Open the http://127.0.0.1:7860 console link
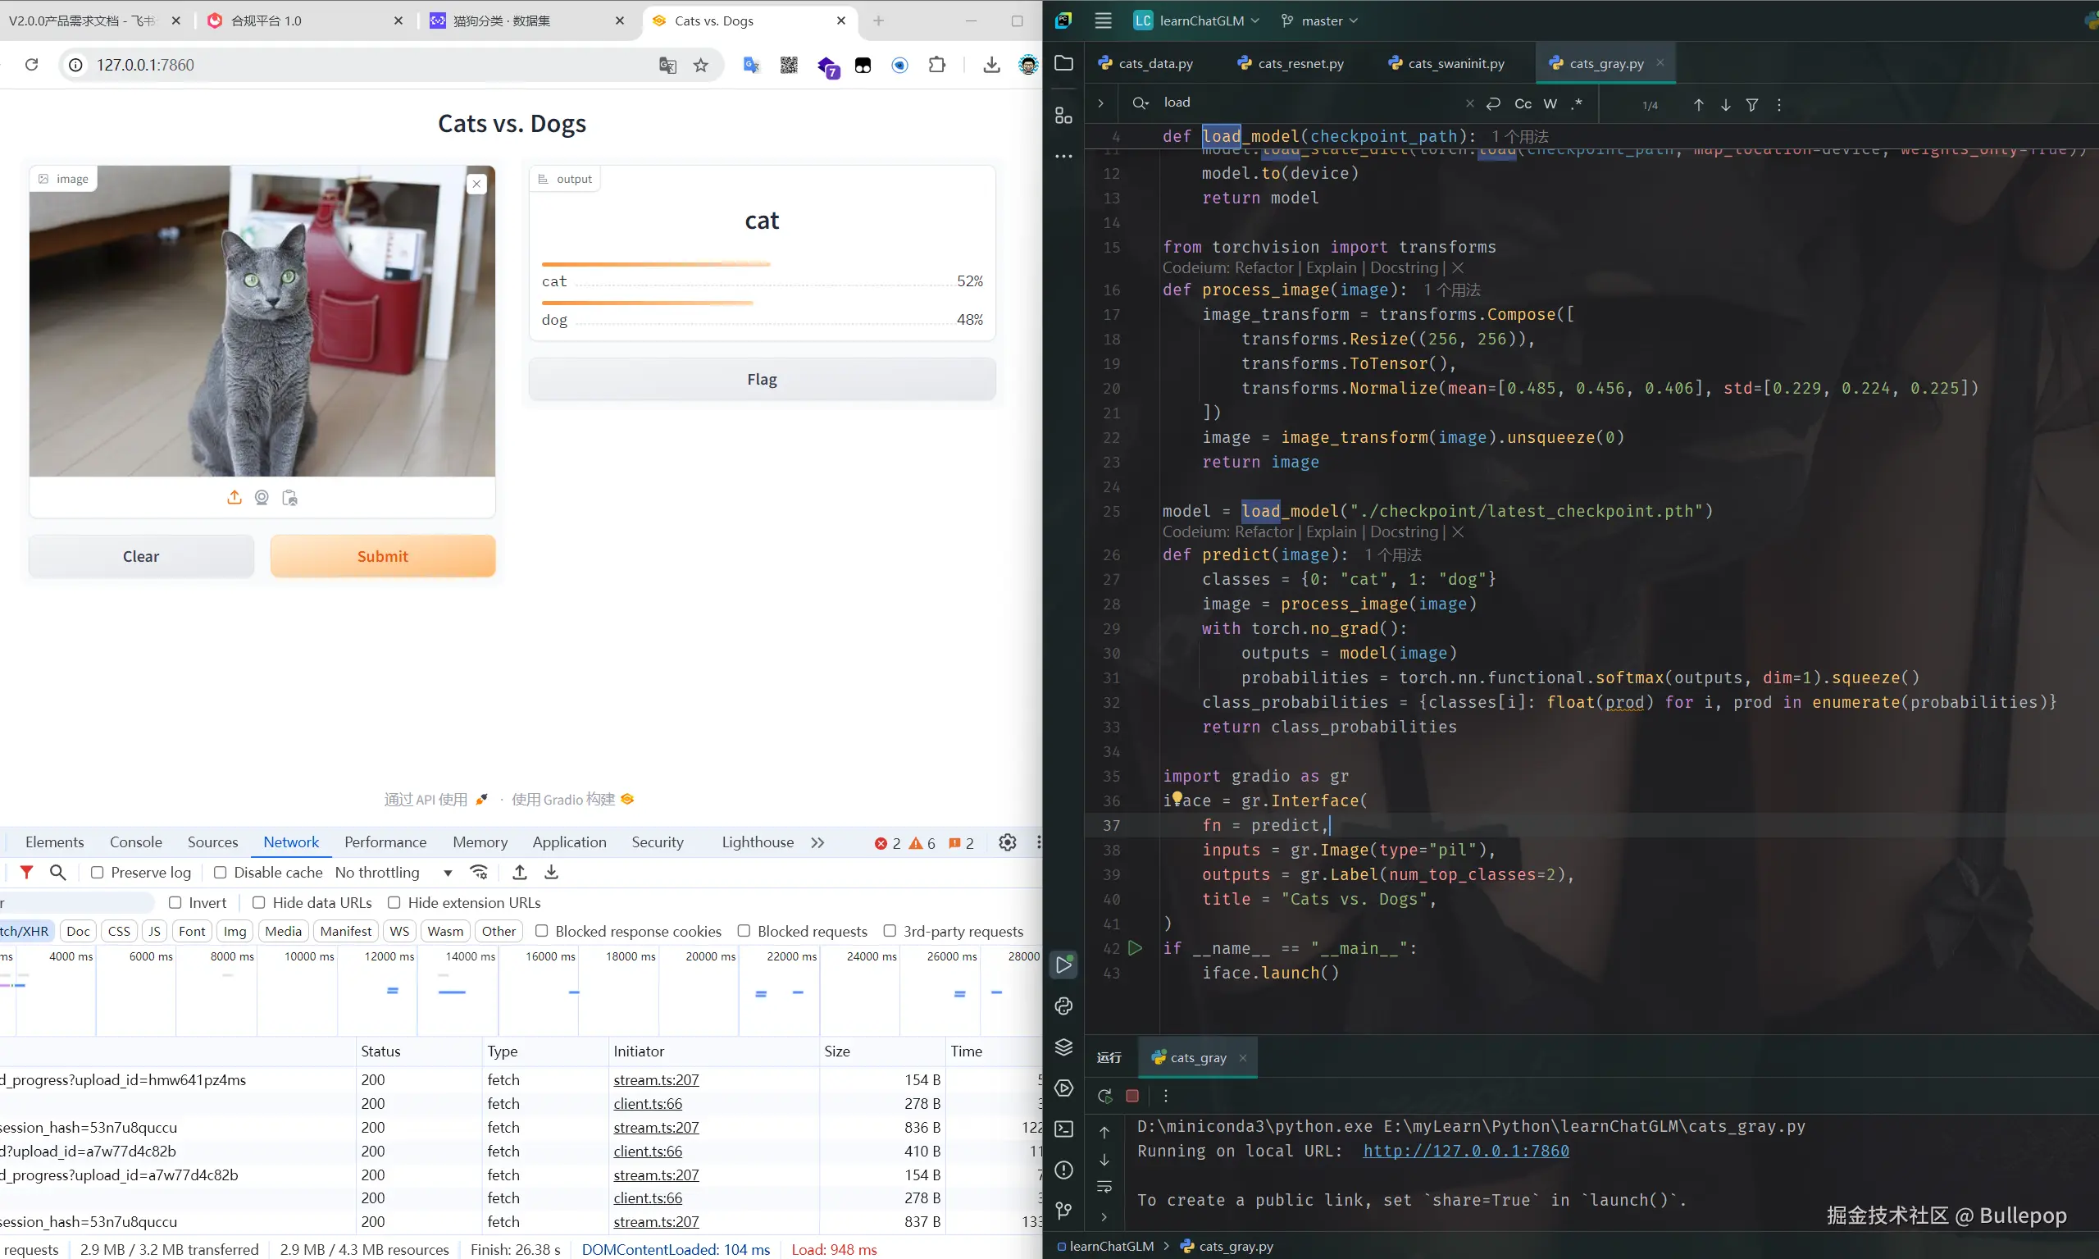This screenshot has width=2099, height=1259. [1465, 1152]
